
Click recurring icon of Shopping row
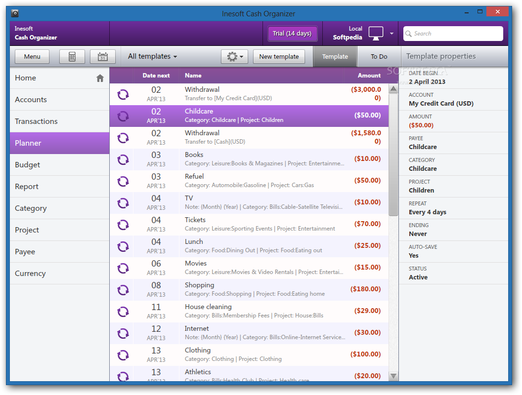(123, 290)
